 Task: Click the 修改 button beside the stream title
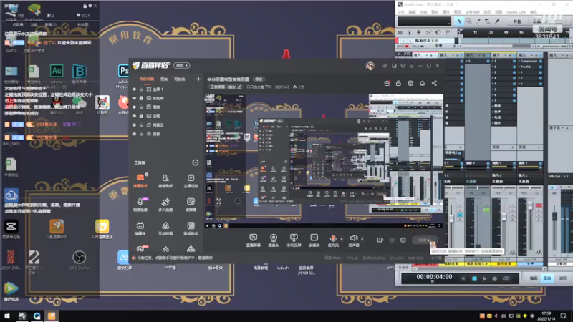(x=259, y=79)
